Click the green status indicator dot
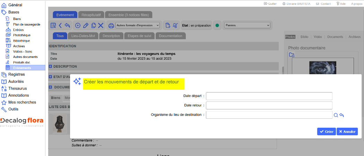This screenshot has width=364, height=156. pos(217,25)
